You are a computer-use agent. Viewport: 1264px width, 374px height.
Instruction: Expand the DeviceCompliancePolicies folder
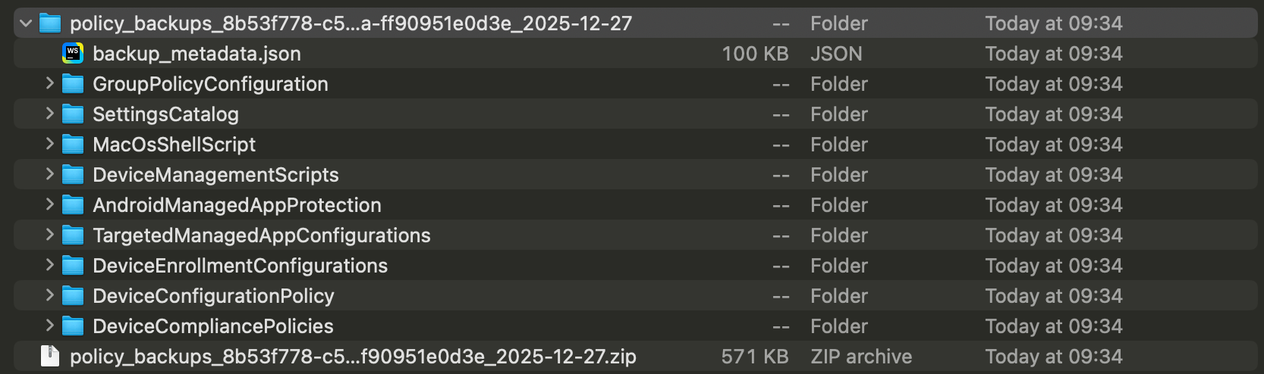[x=49, y=326]
